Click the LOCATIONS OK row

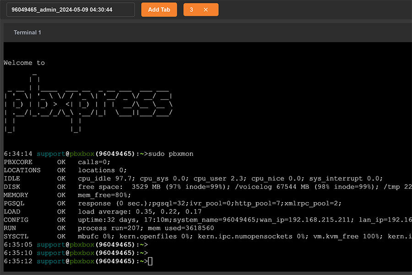coord(64,170)
